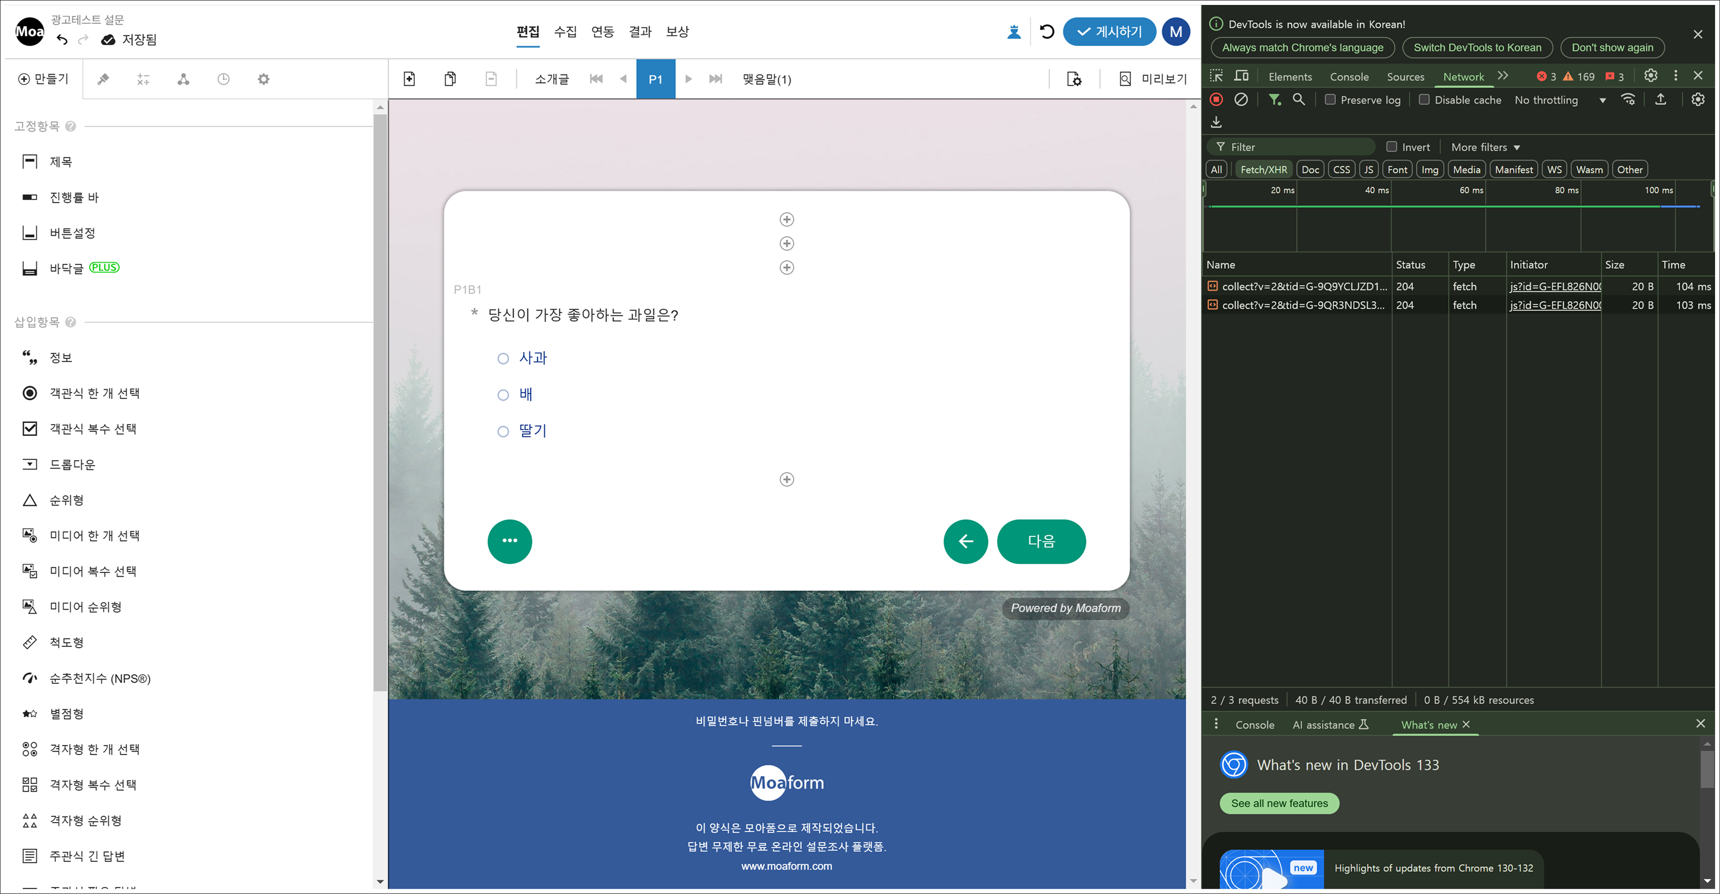Click the plus insert button below 딸기

point(787,480)
